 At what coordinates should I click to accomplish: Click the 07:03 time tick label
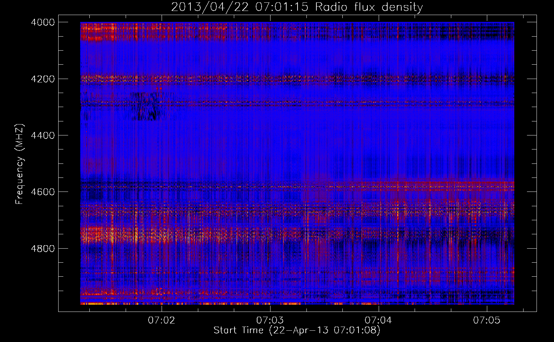[270, 320]
